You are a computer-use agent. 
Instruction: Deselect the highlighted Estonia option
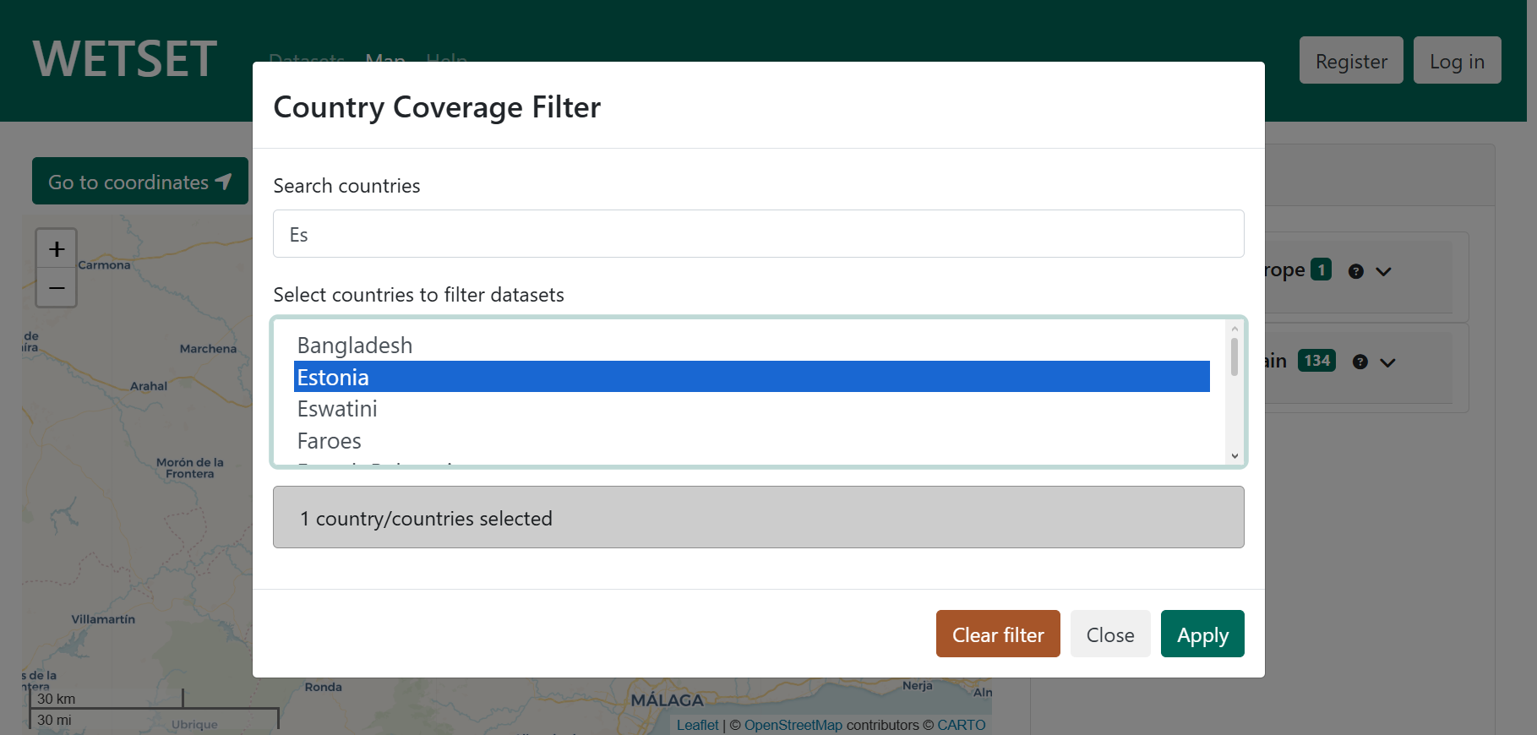point(333,377)
